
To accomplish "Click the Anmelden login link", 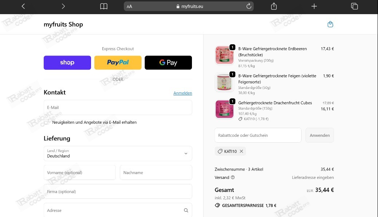I will [183, 93].
